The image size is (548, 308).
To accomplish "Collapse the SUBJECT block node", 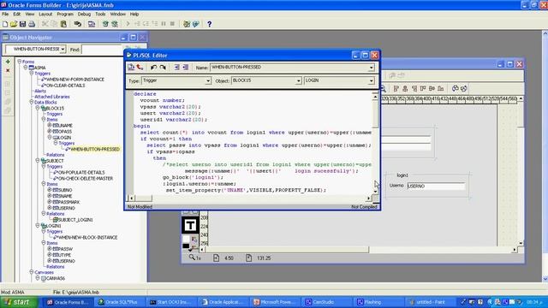I will (38, 160).
